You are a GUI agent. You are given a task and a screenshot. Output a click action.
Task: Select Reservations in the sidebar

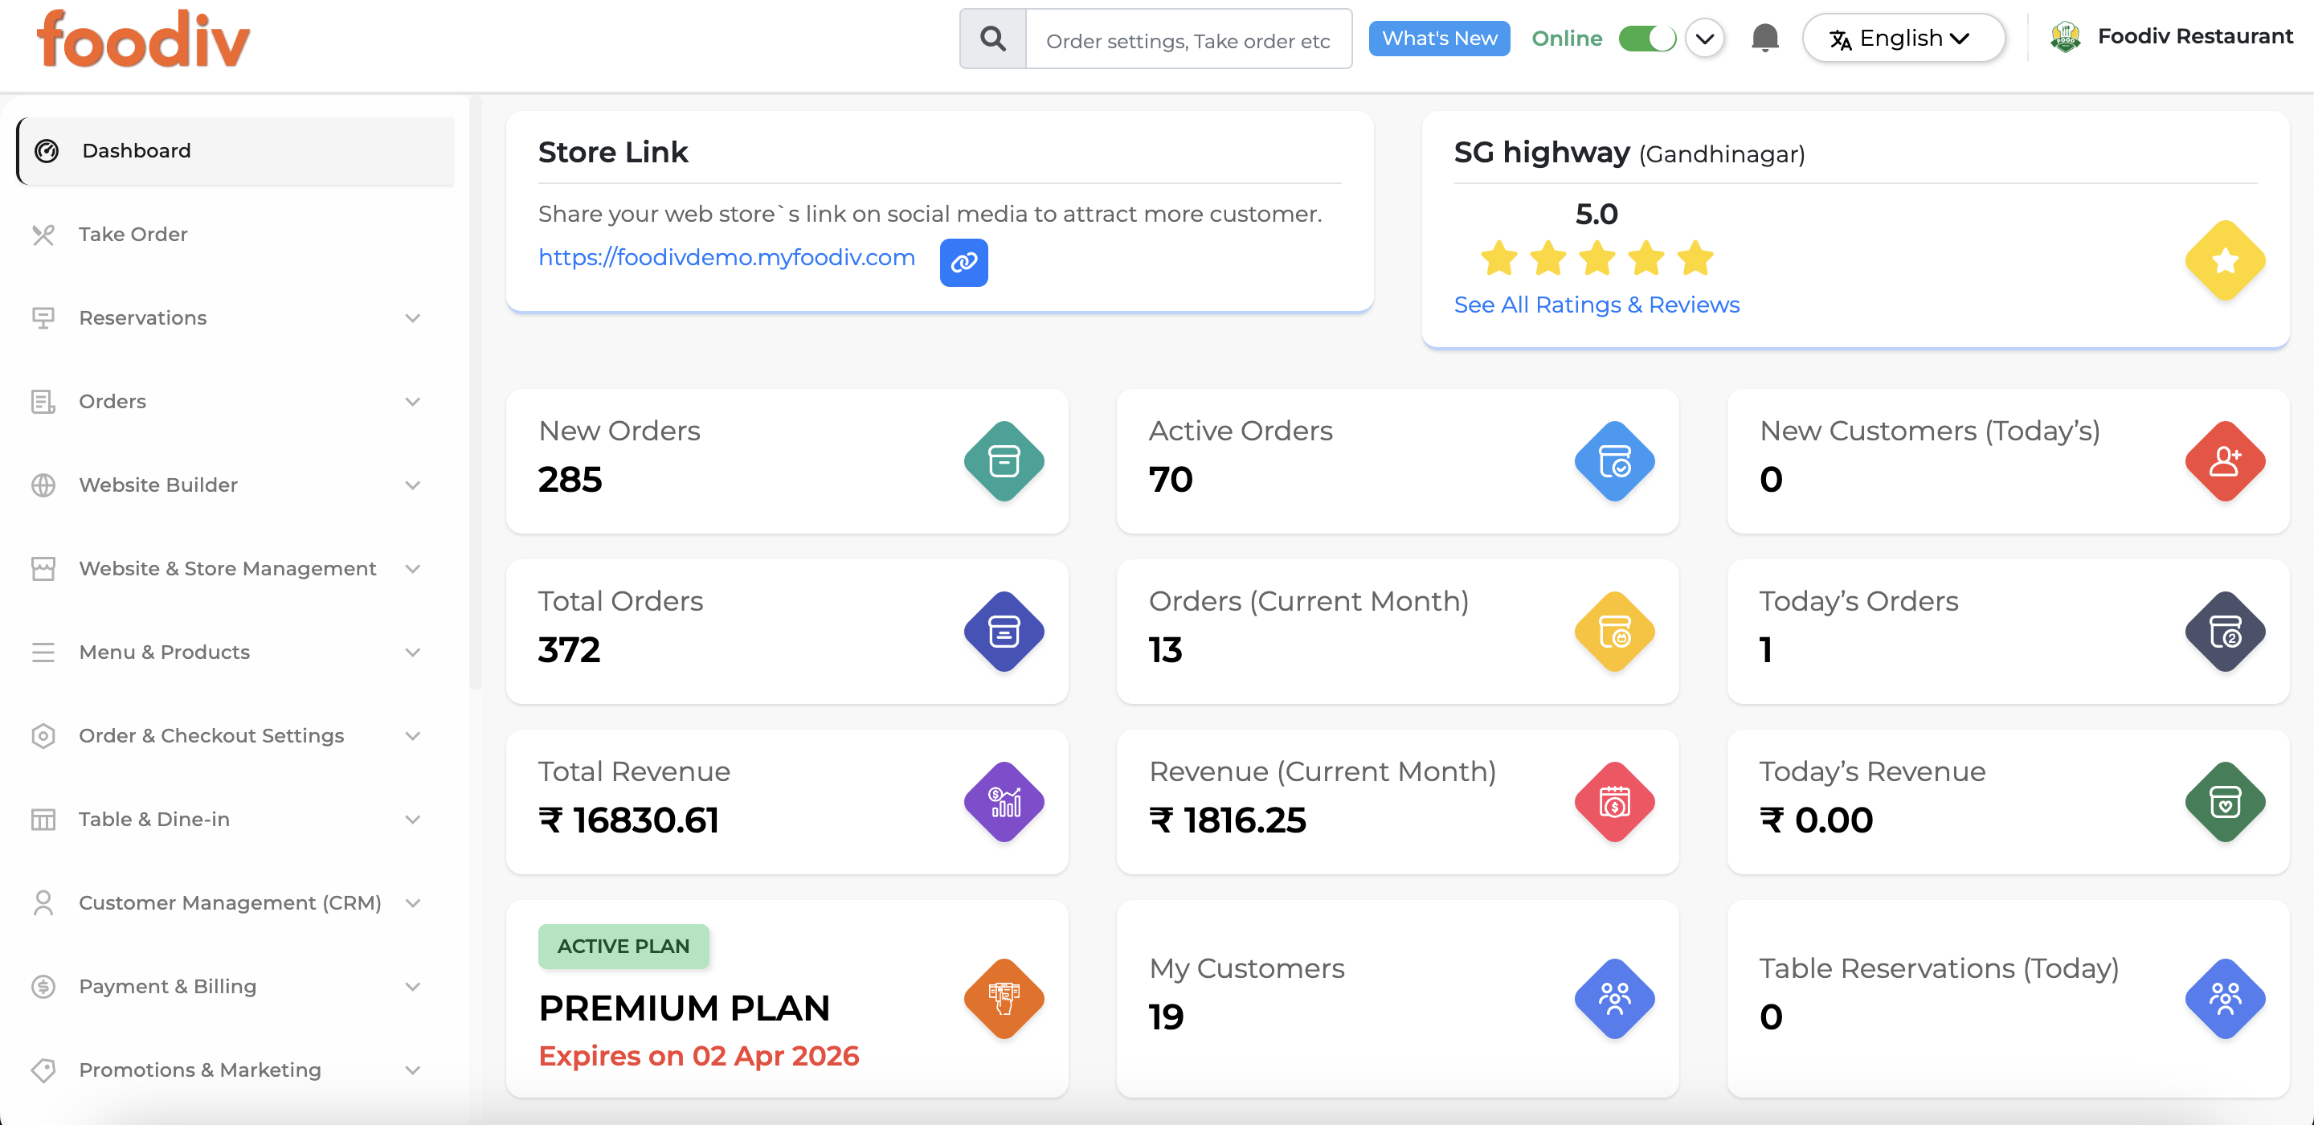coord(143,317)
